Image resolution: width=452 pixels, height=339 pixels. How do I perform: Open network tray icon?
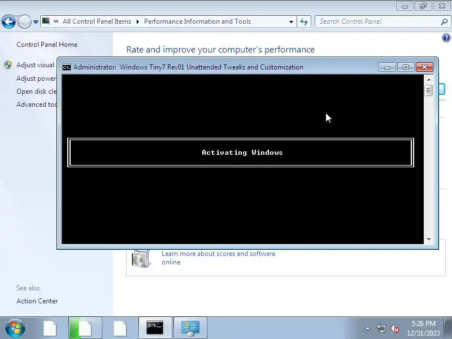point(381,328)
